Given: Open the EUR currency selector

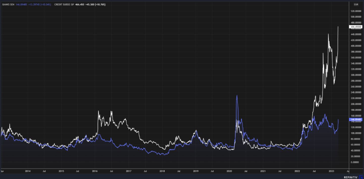Looking at the screenshot, I should (x=356, y=5).
